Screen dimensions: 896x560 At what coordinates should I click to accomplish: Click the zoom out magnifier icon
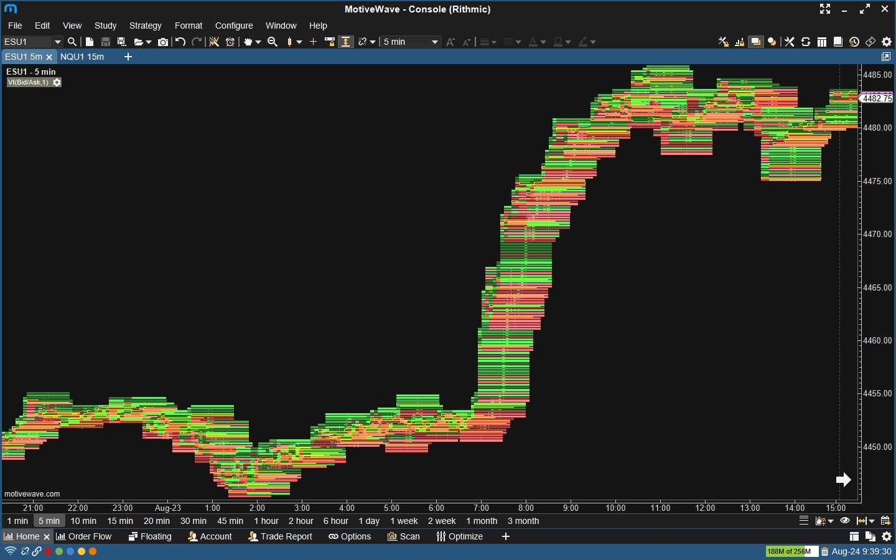(273, 42)
